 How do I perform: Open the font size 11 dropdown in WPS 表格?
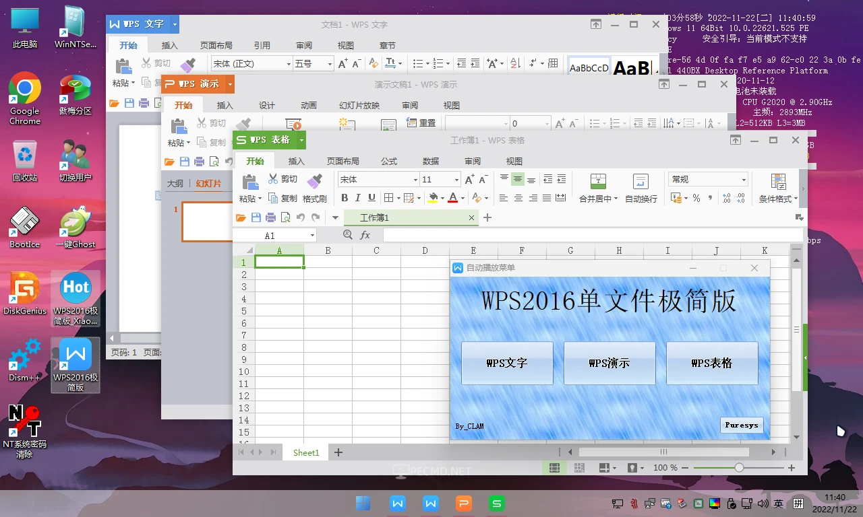(456, 180)
